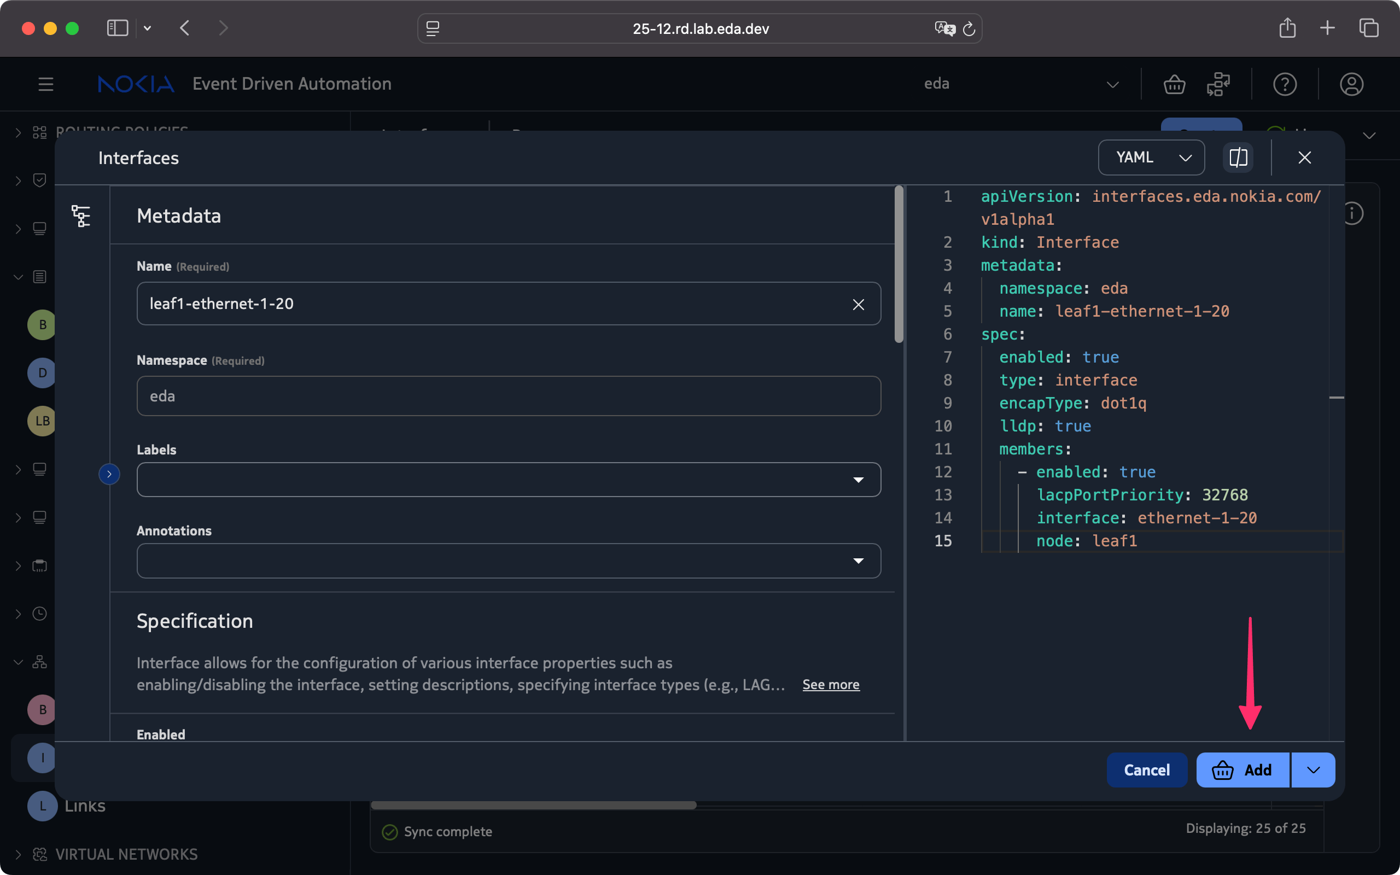Image resolution: width=1400 pixels, height=875 pixels.
Task: Open the help question mark icon
Action: pyautogui.click(x=1284, y=84)
